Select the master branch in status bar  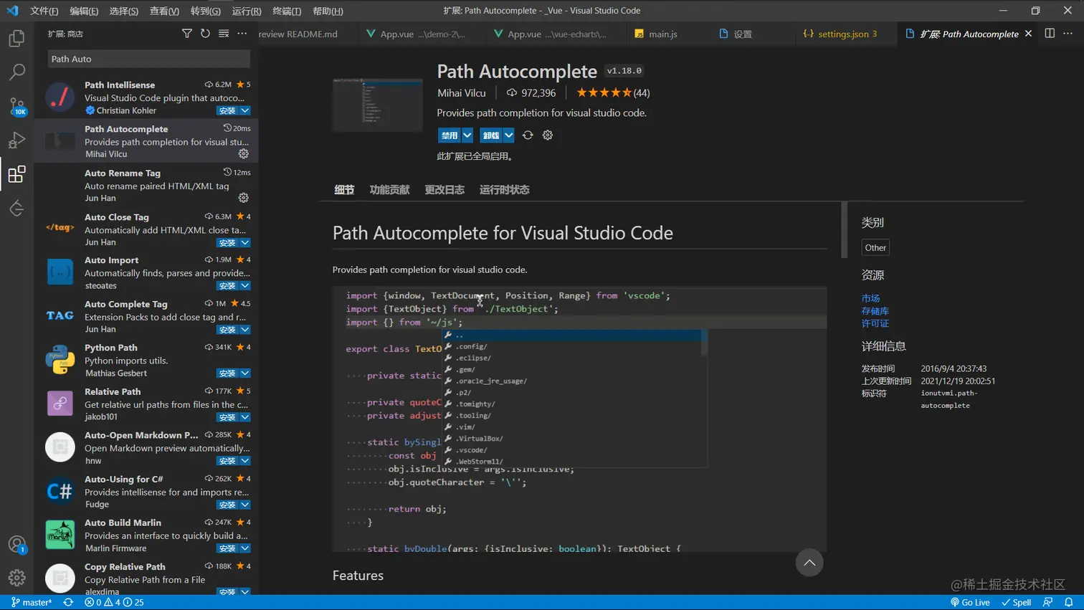pyautogui.click(x=32, y=602)
